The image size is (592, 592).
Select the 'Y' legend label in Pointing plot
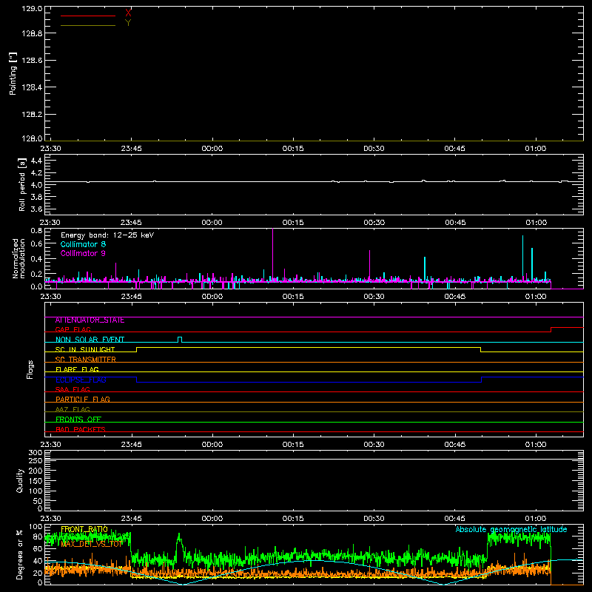(x=128, y=23)
